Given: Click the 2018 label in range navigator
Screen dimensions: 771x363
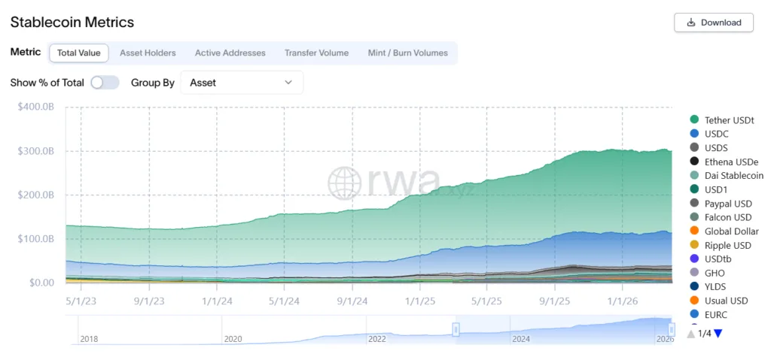Looking at the screenshot, I should [89, 339].
